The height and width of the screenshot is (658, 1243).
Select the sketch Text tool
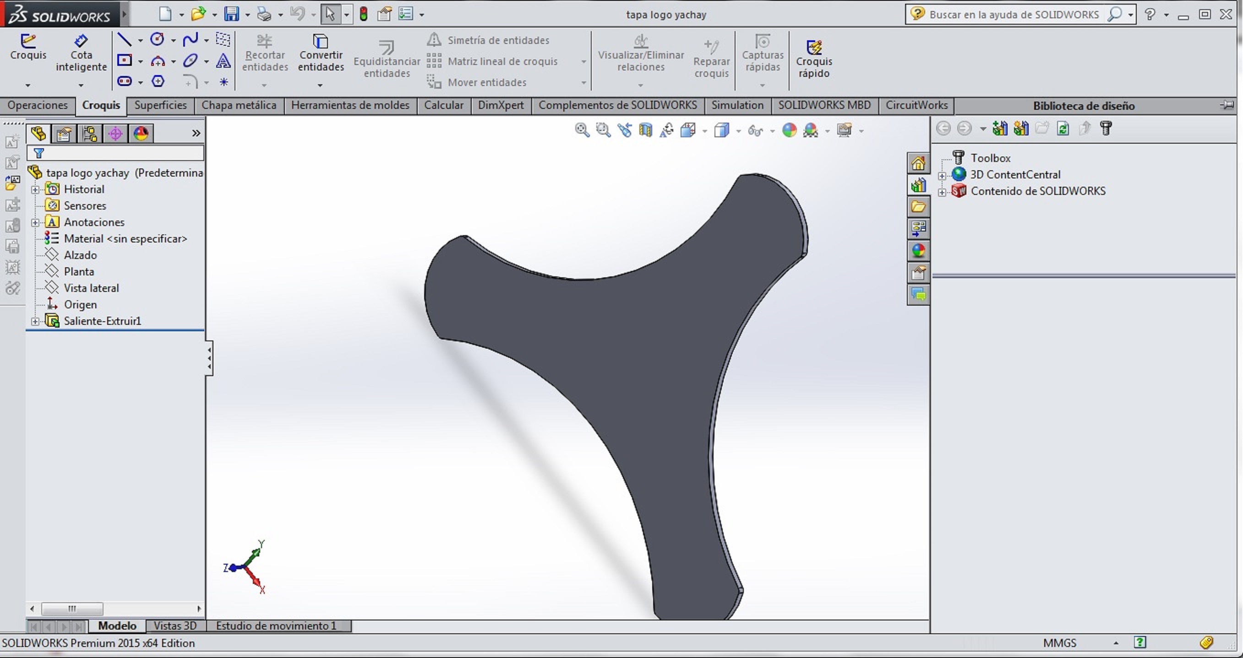click(x=223, y=61)
